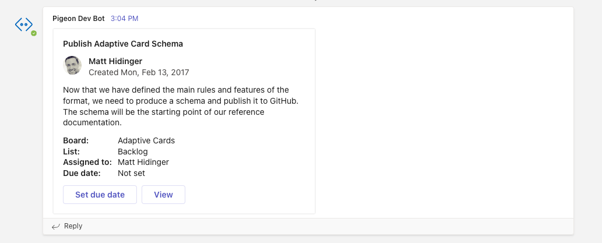Click the 3:04 PM message timestamp
The height and width of the screenshot is (243, 602).
point(124,19)
